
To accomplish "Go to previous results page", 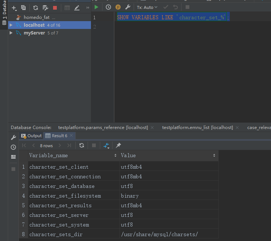I will point(33,145).
